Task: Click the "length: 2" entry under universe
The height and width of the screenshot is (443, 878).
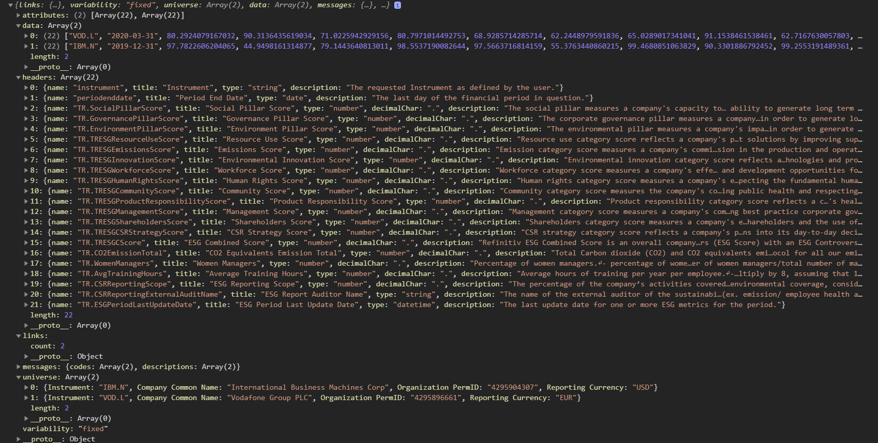Action: (x=49, y=408)
